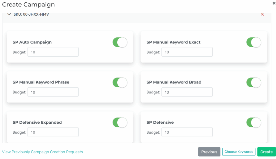
Task: Disable SP Manual Keyword Broad campaign
Action: 254,82
